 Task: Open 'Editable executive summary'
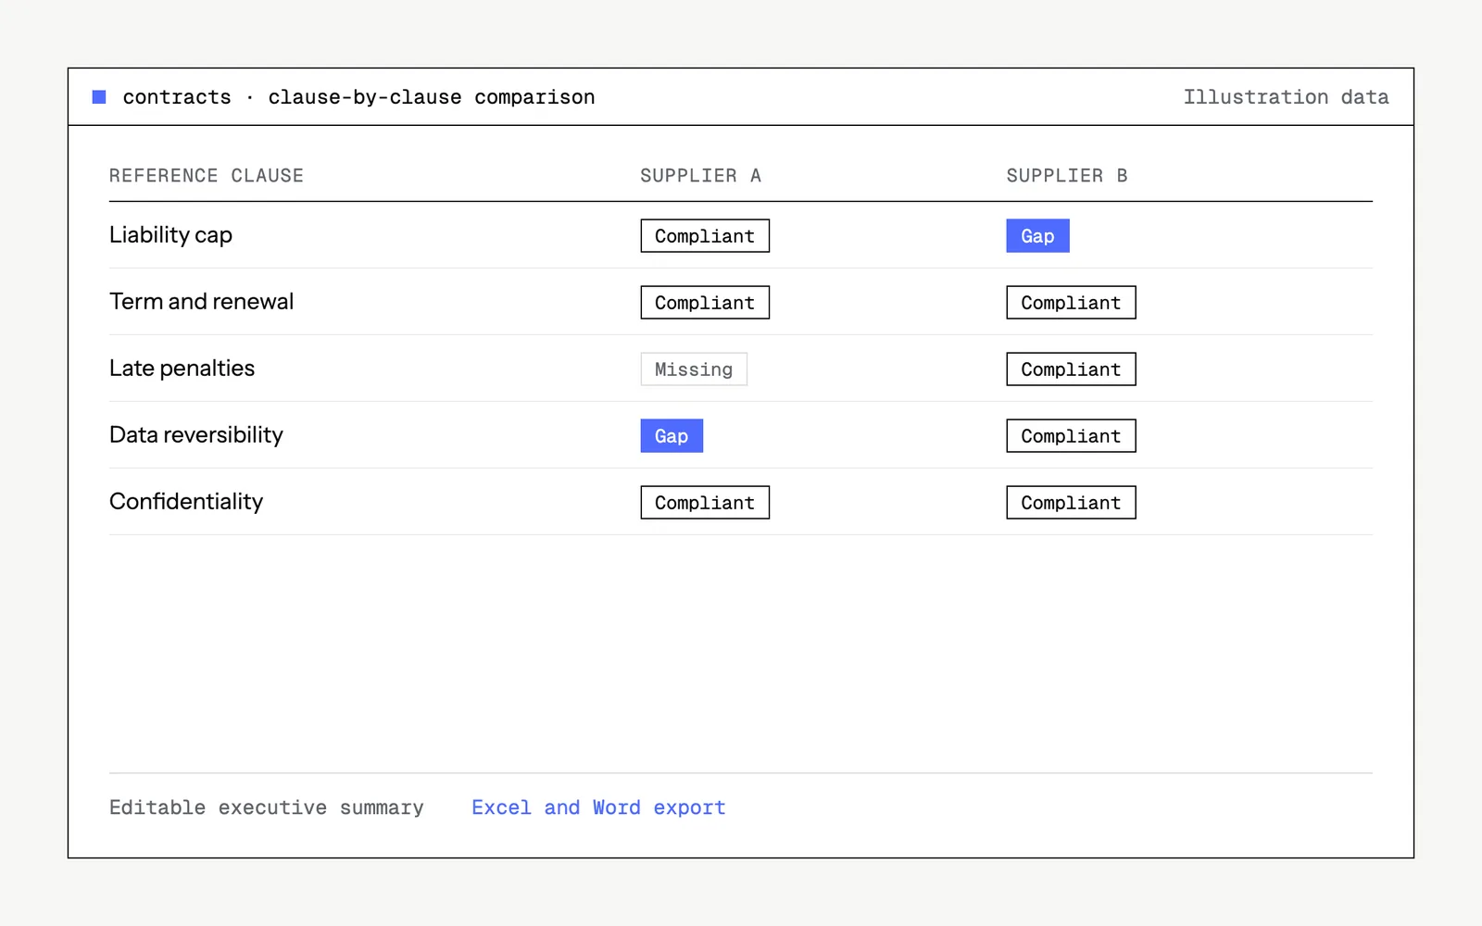pos(267,807)
